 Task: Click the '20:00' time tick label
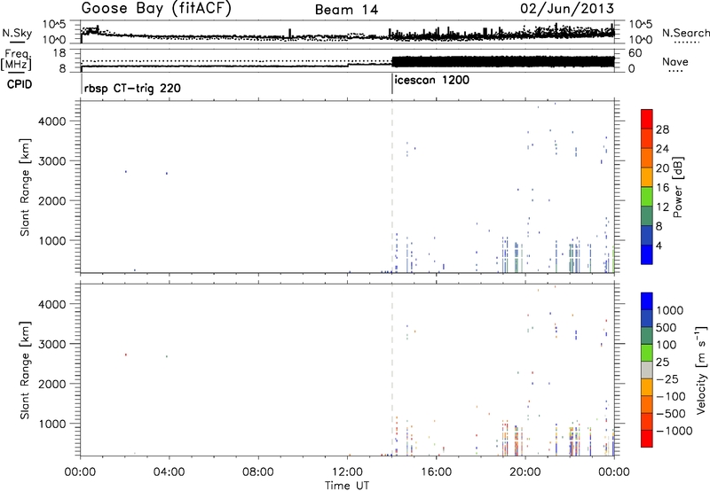[x=525, y=472]
